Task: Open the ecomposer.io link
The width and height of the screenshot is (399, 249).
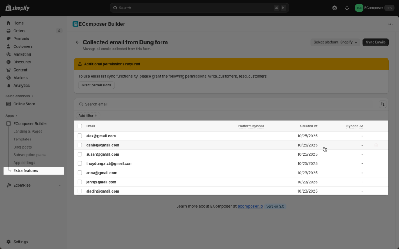Action: click(250, 207)
